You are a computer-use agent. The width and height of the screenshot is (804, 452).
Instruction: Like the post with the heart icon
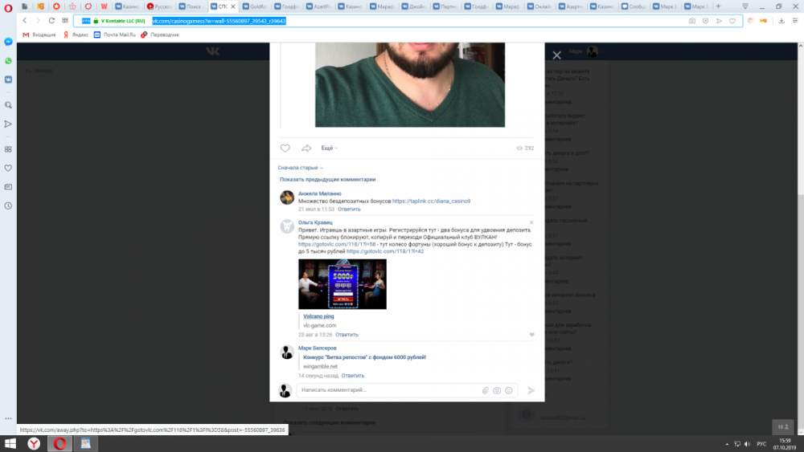tap(285, 149)
